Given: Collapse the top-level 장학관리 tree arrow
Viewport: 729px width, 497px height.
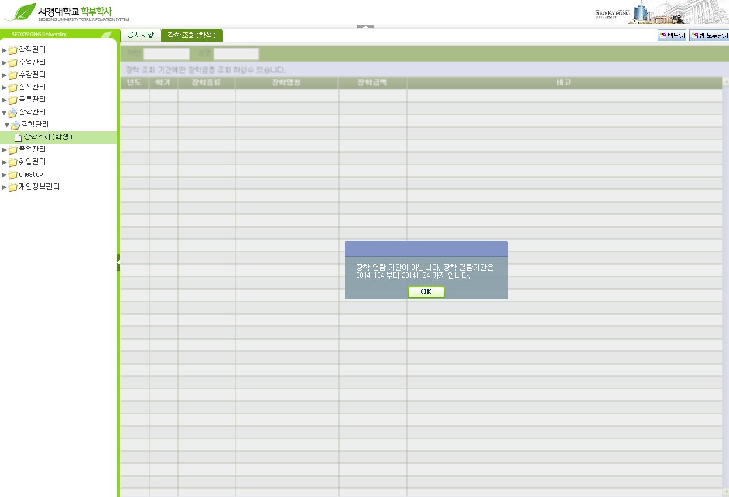Looking at the screenshot, I should pos(5,113).
